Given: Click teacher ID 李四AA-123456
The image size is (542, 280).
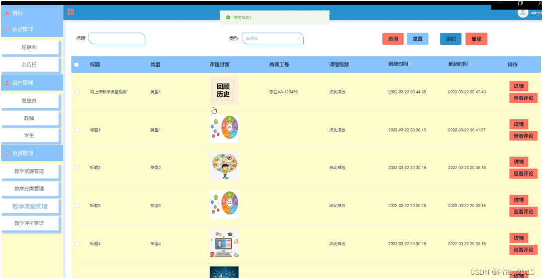Looking at the screenshot, I should 283,92.
